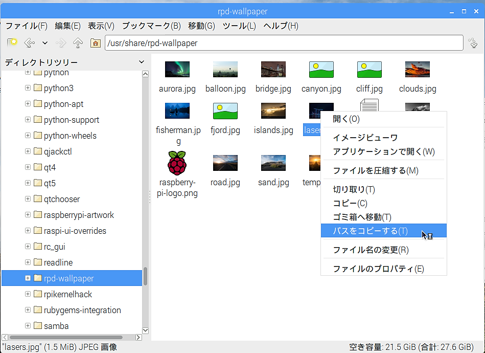The image size is (485, 353).
Task: Expand the python-apt folder node
Action: tap(28, 104)
